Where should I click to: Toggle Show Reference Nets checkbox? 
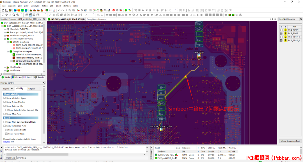tap(4, 126)
